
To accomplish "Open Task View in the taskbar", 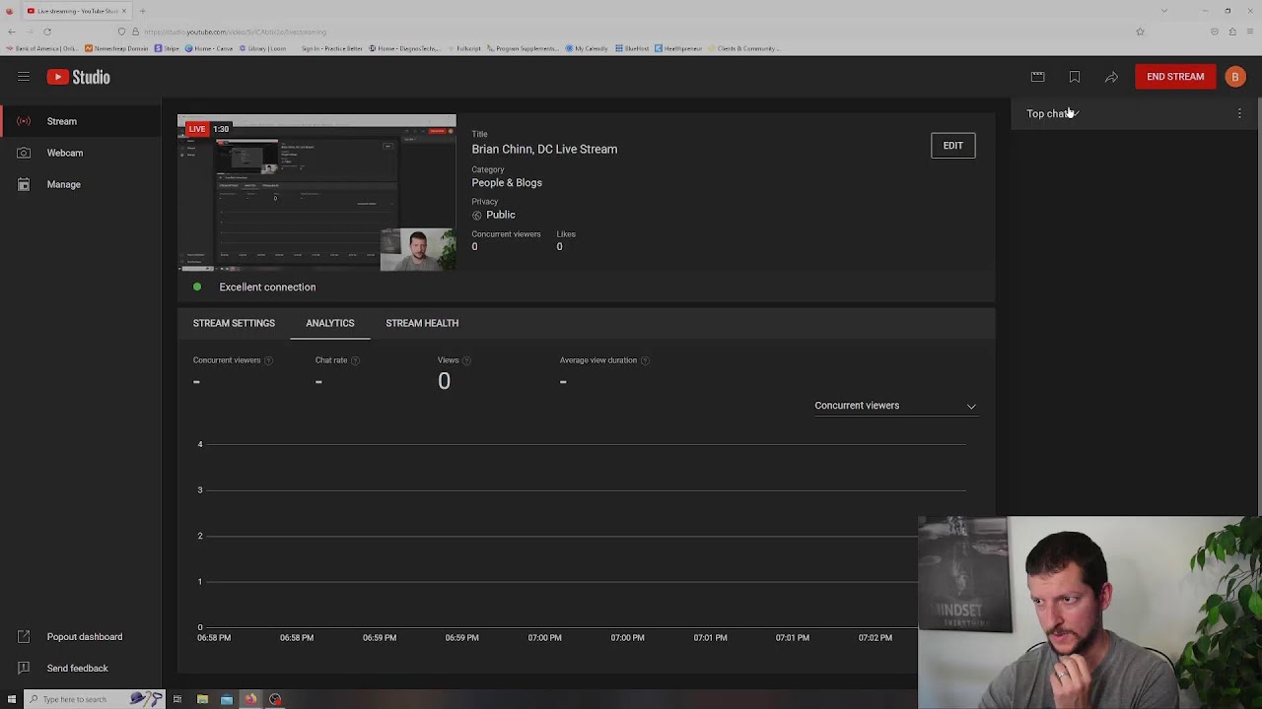I will (x=177, y=699).
